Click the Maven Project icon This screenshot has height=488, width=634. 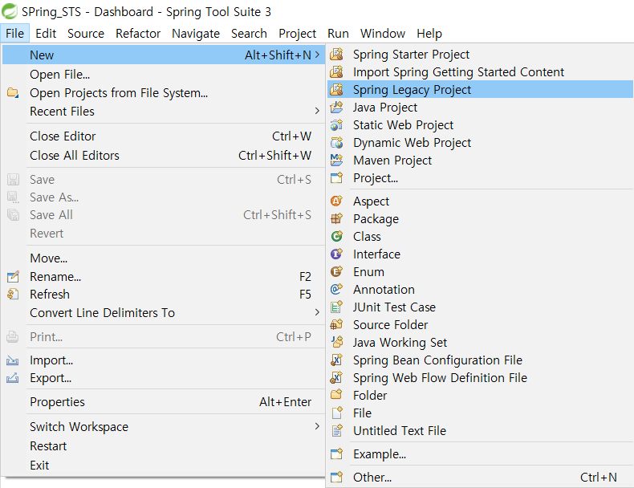point(336,160)
